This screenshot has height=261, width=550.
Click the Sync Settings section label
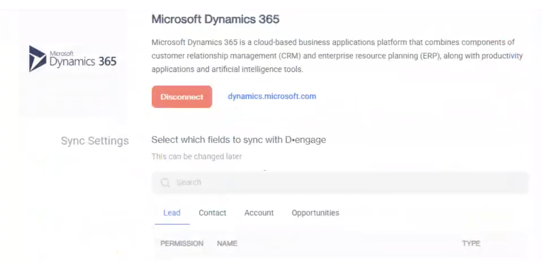tap(95, 141)
